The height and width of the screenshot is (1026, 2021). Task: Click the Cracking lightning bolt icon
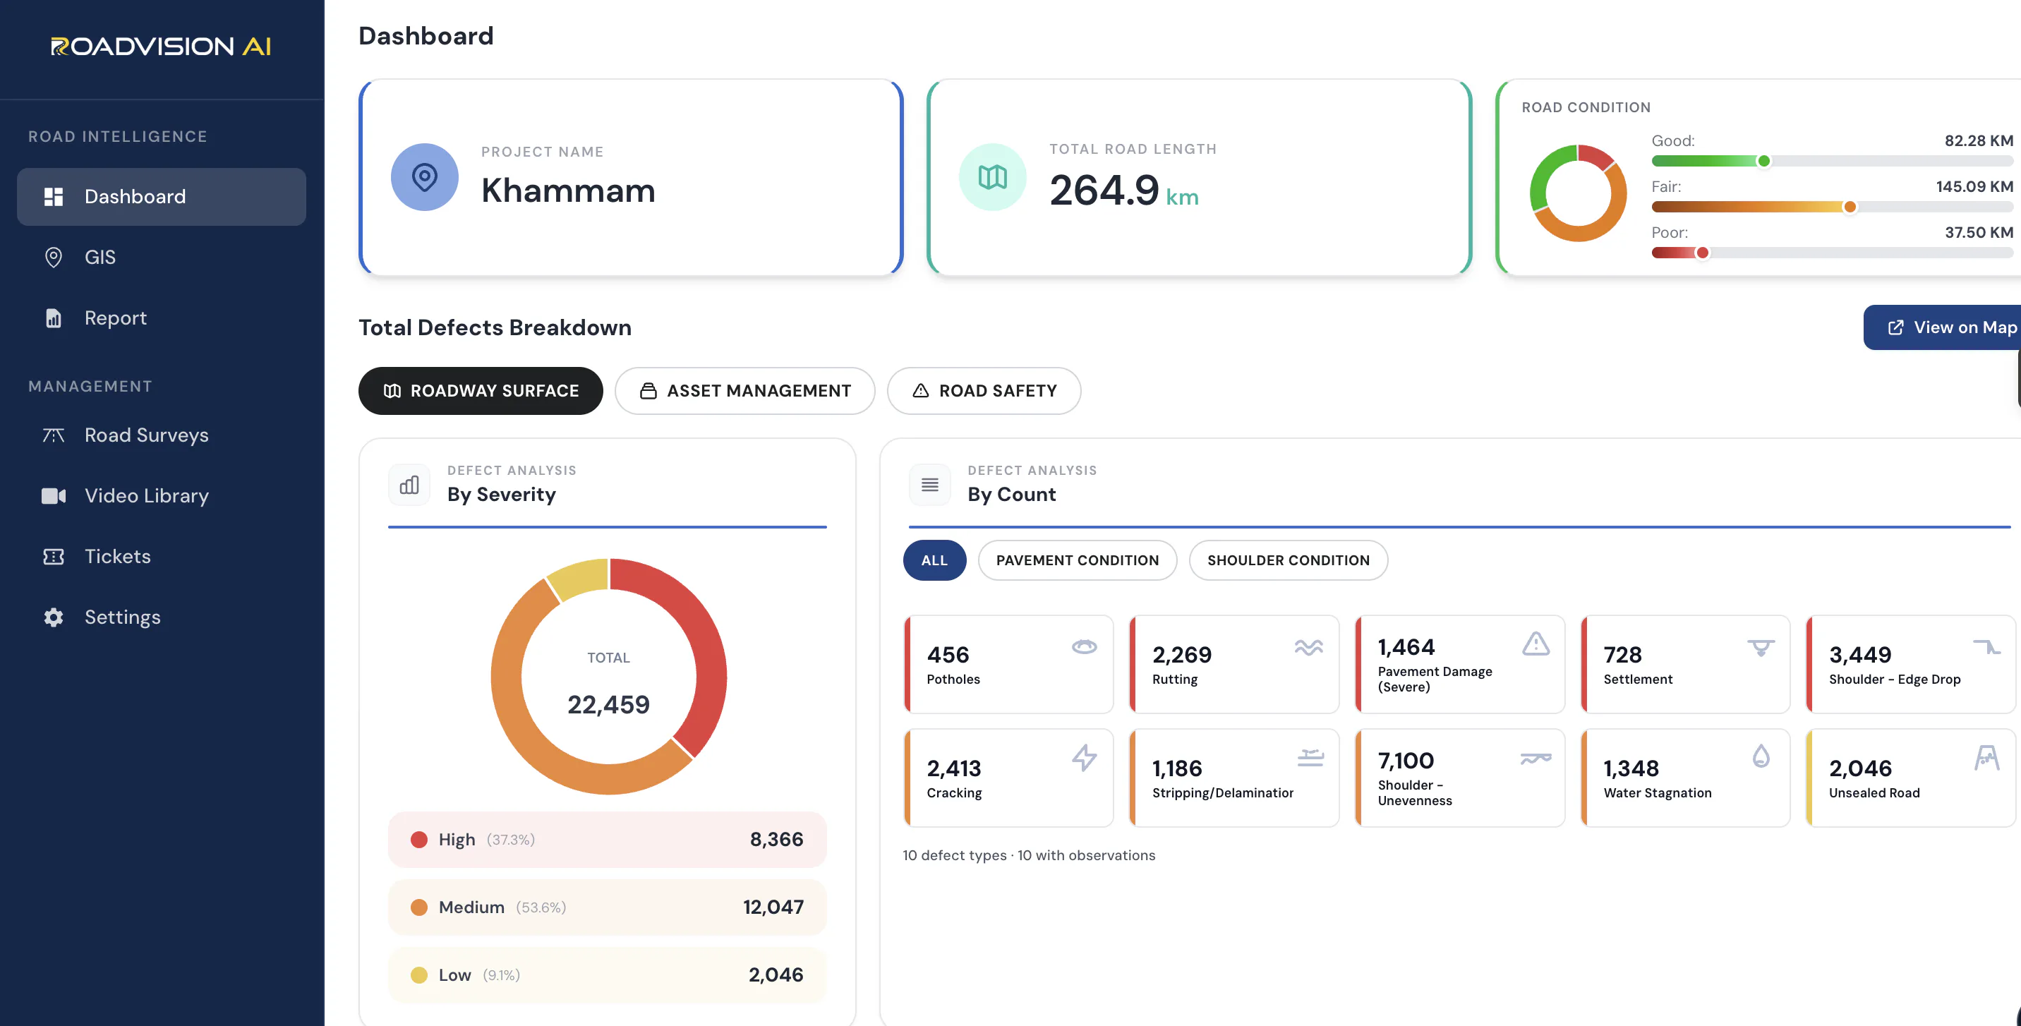click(x=1085, y=758)
